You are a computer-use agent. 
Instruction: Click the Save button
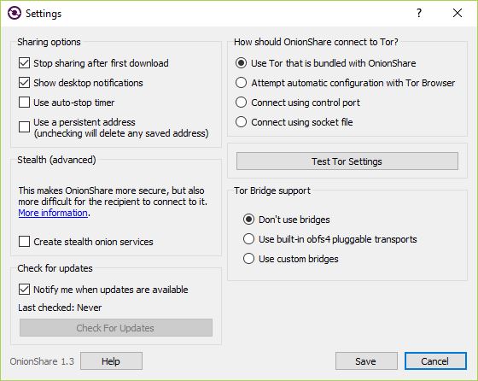366,361
